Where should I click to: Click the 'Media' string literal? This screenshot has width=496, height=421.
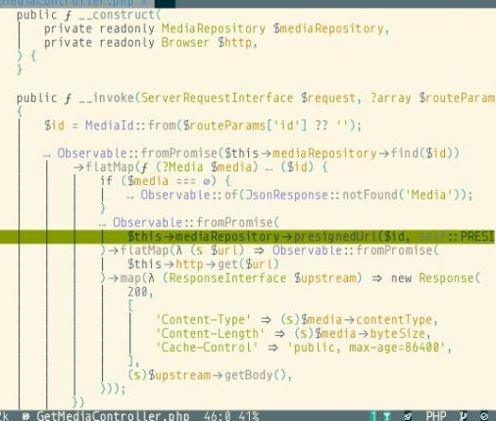pos(428,195)
